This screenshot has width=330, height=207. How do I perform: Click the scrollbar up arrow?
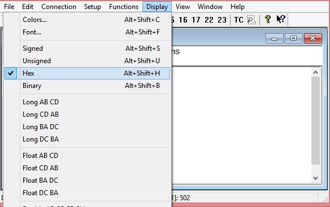pyautogui.click(x=315, y=73)
